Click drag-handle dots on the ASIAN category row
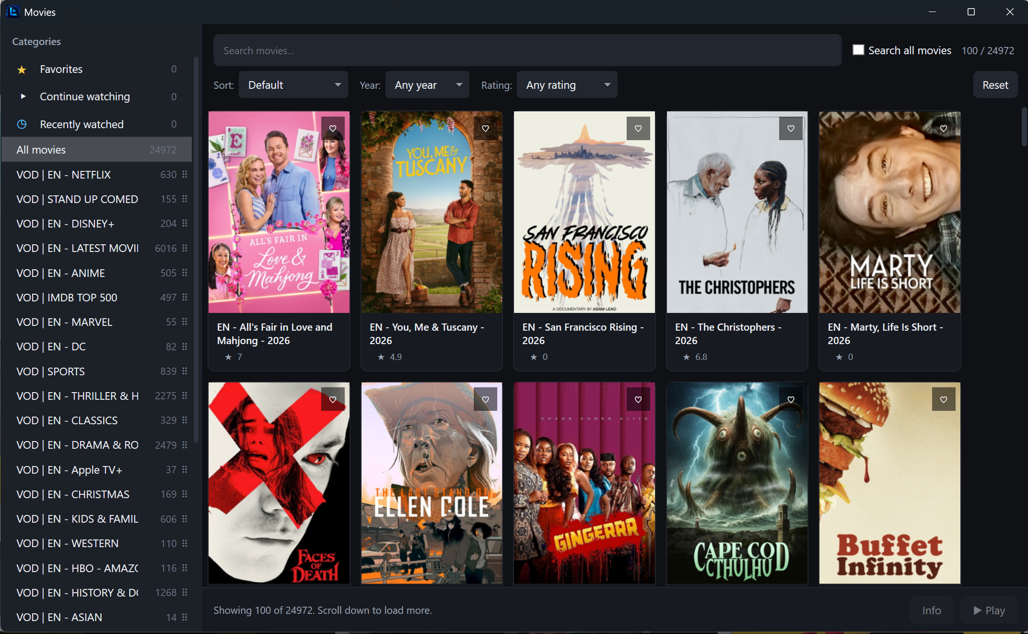 tap(185, 617)
